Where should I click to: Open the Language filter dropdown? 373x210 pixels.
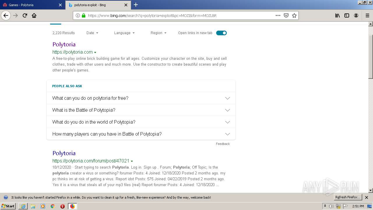pos(124,33)
